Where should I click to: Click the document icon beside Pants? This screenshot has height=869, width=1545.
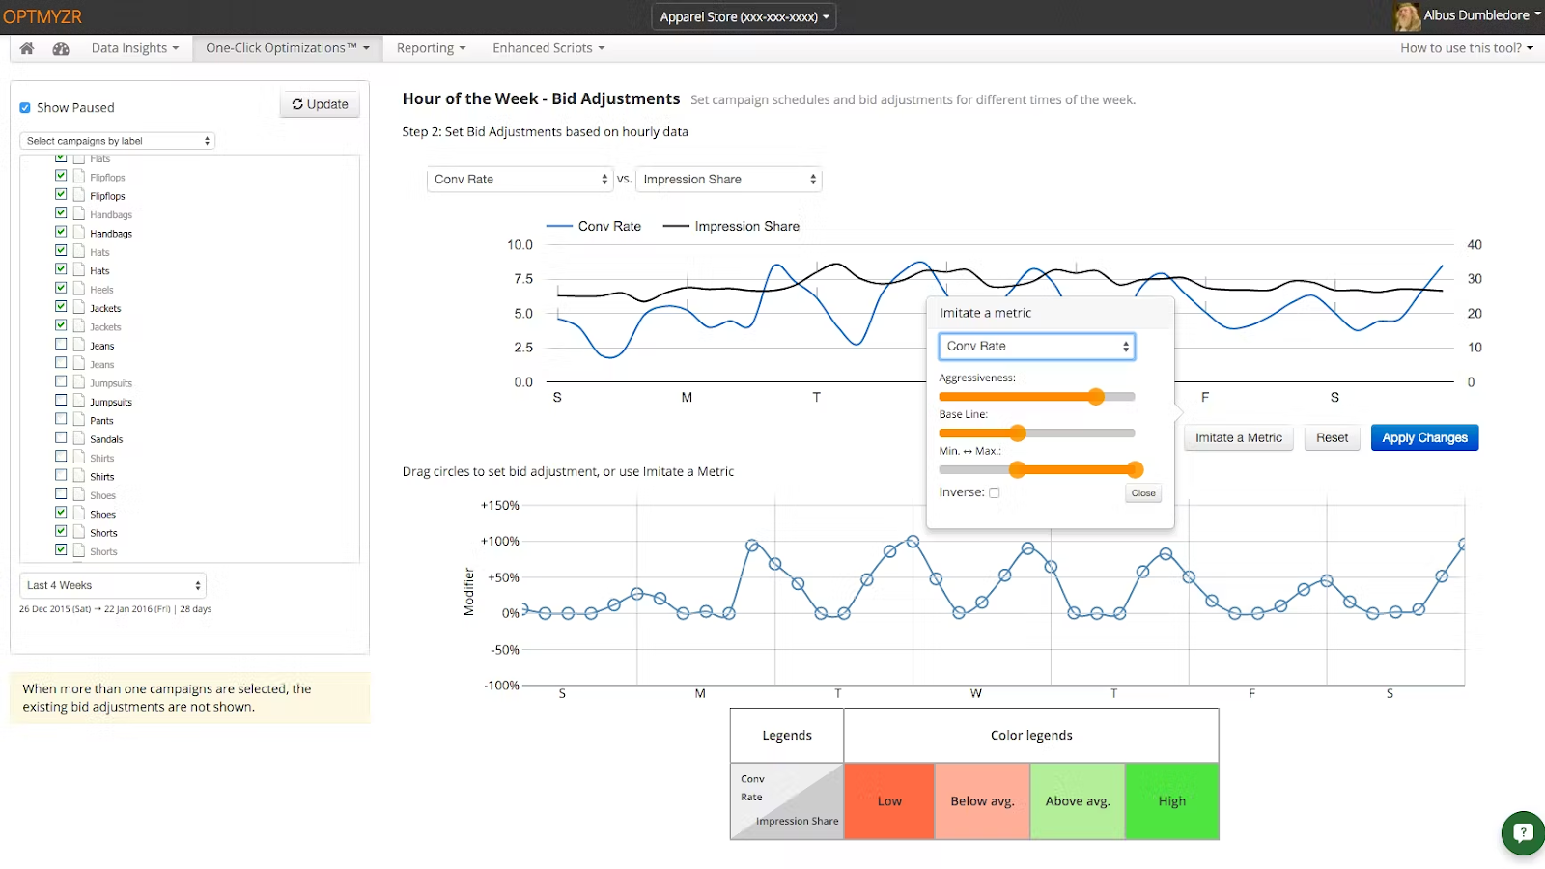pyautogui.click(x=79, y=420)
